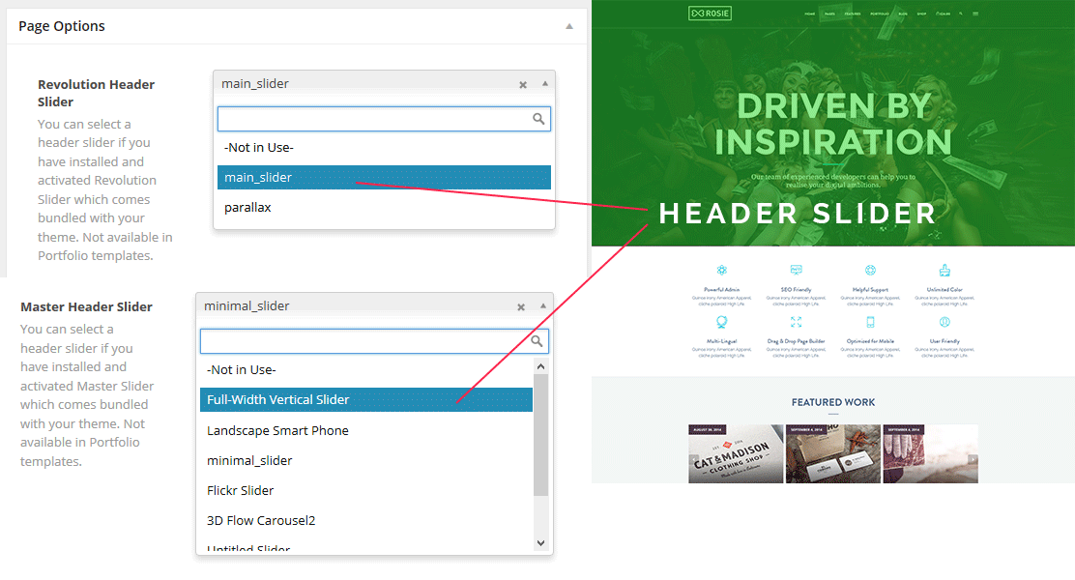Open the Cat & Madison featured work thumbnail
This screenshot has width=1075, height=580.
click(736, 453)
